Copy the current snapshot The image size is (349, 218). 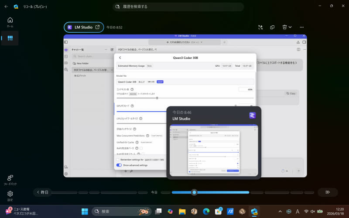pyautogui.click(x=272, y=27)
